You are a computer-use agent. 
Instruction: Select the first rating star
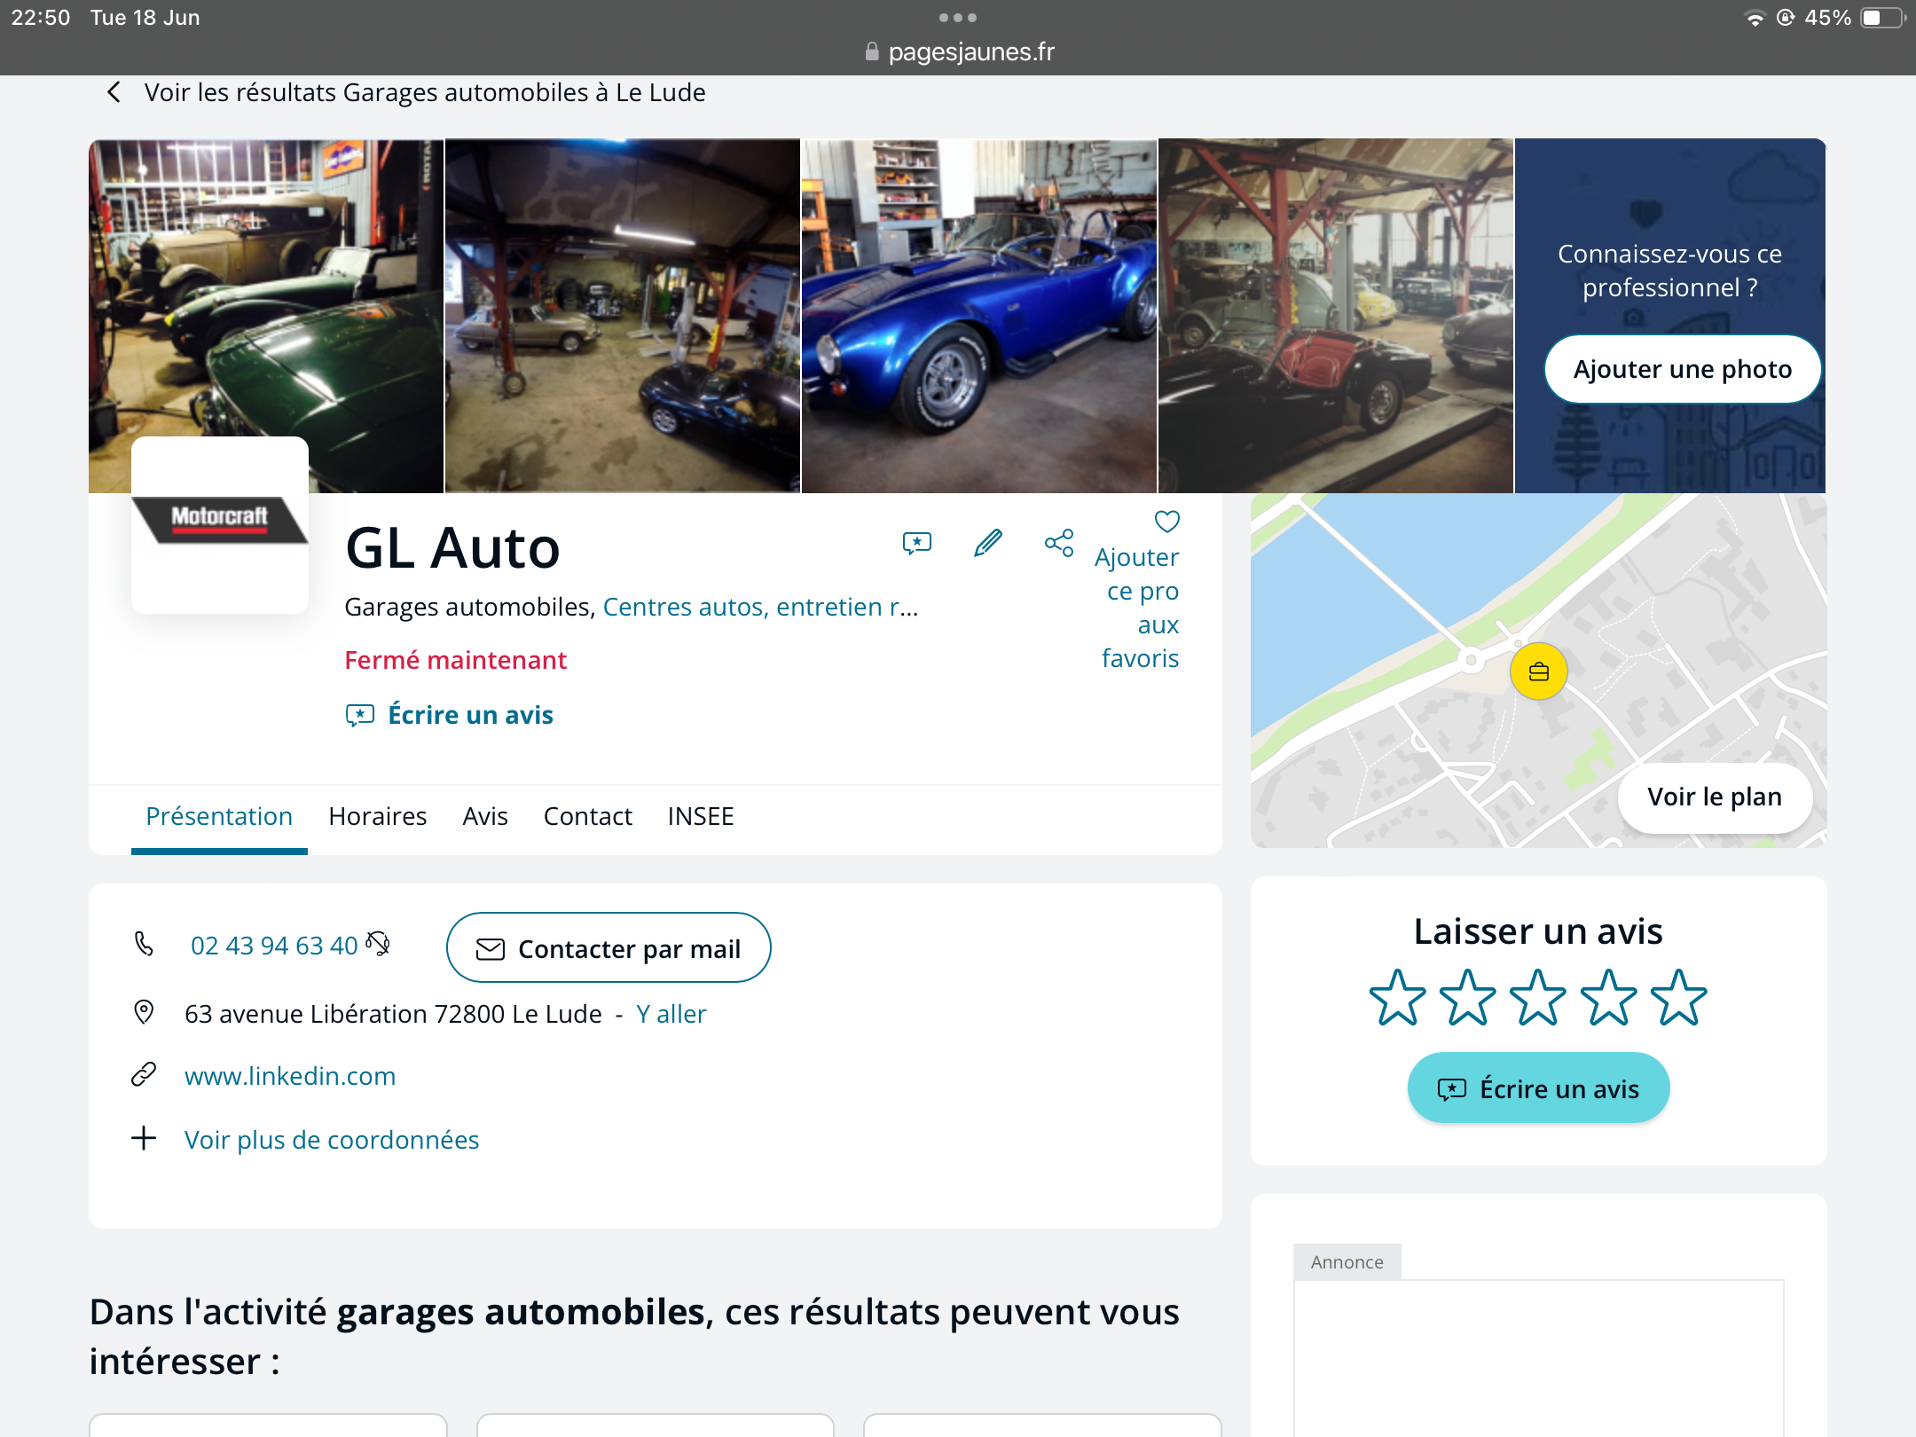pyautogui.click(x=1397, y=998)
